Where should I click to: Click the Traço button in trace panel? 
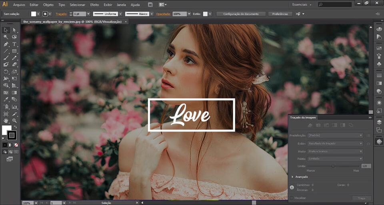click(362, 198)
